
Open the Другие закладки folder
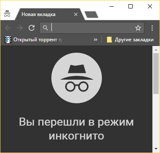click(x=130, y=40)
